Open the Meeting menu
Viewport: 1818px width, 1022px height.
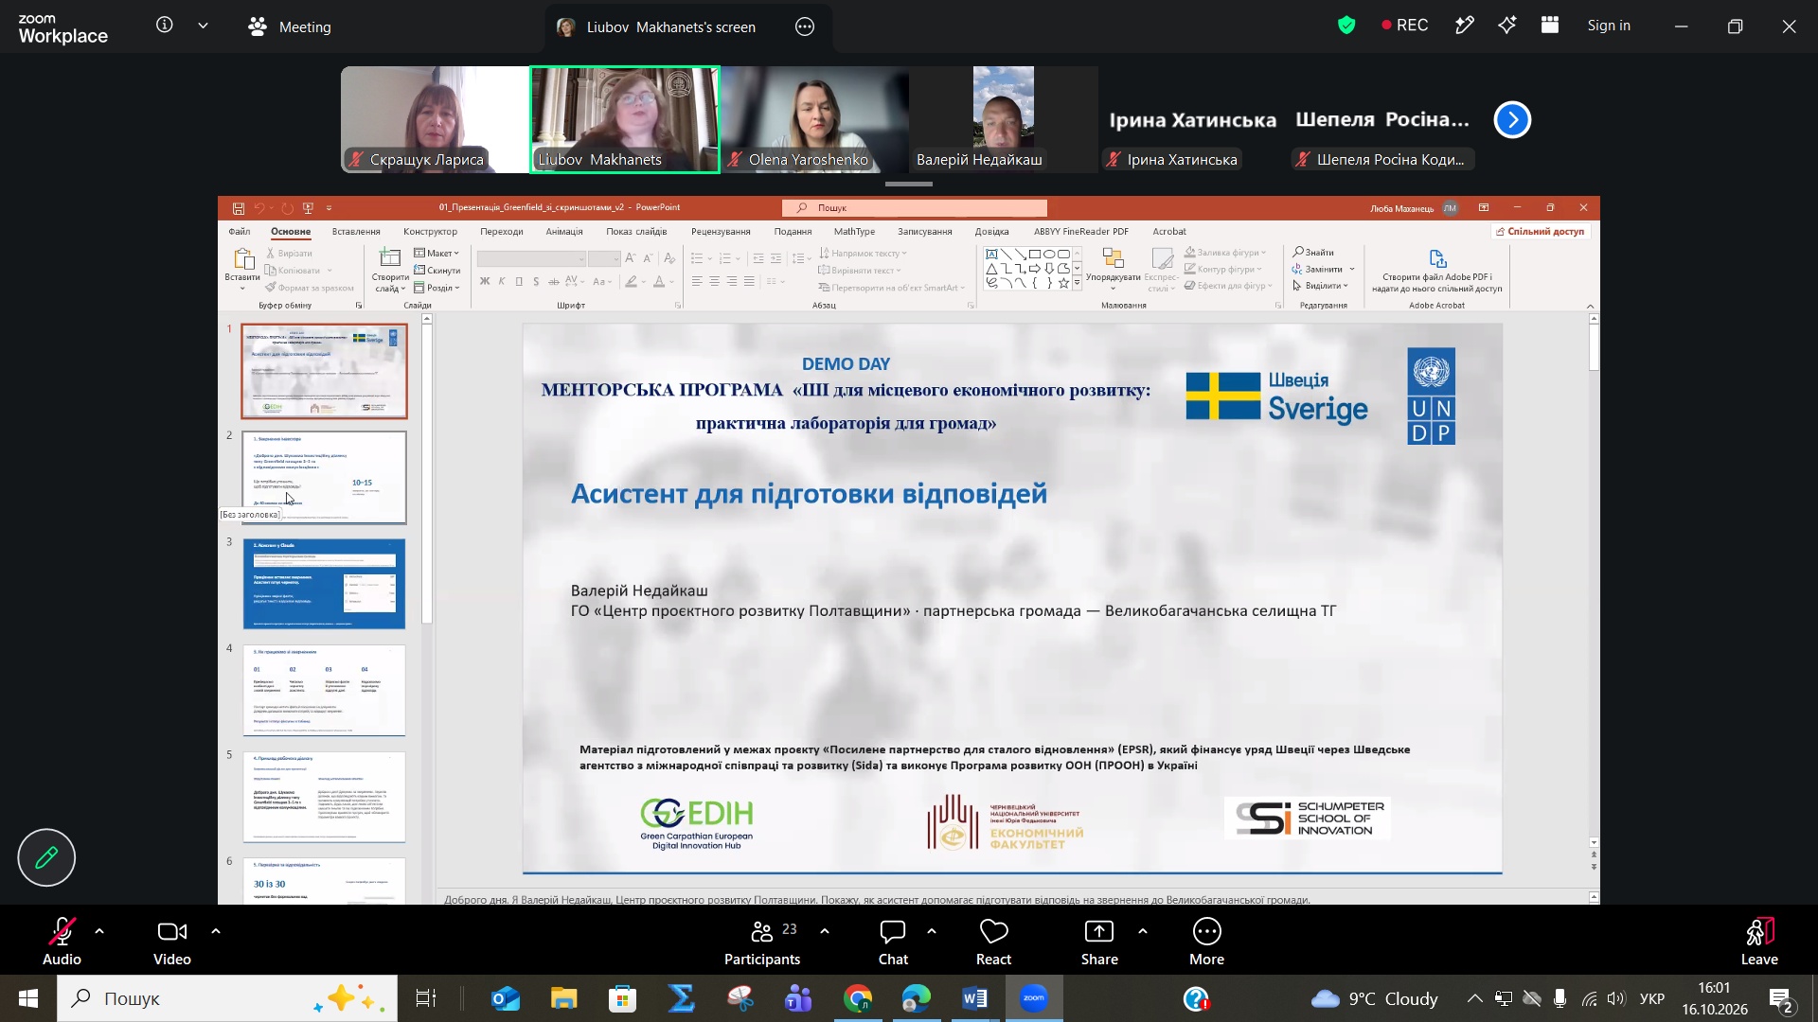coord(290,27)
